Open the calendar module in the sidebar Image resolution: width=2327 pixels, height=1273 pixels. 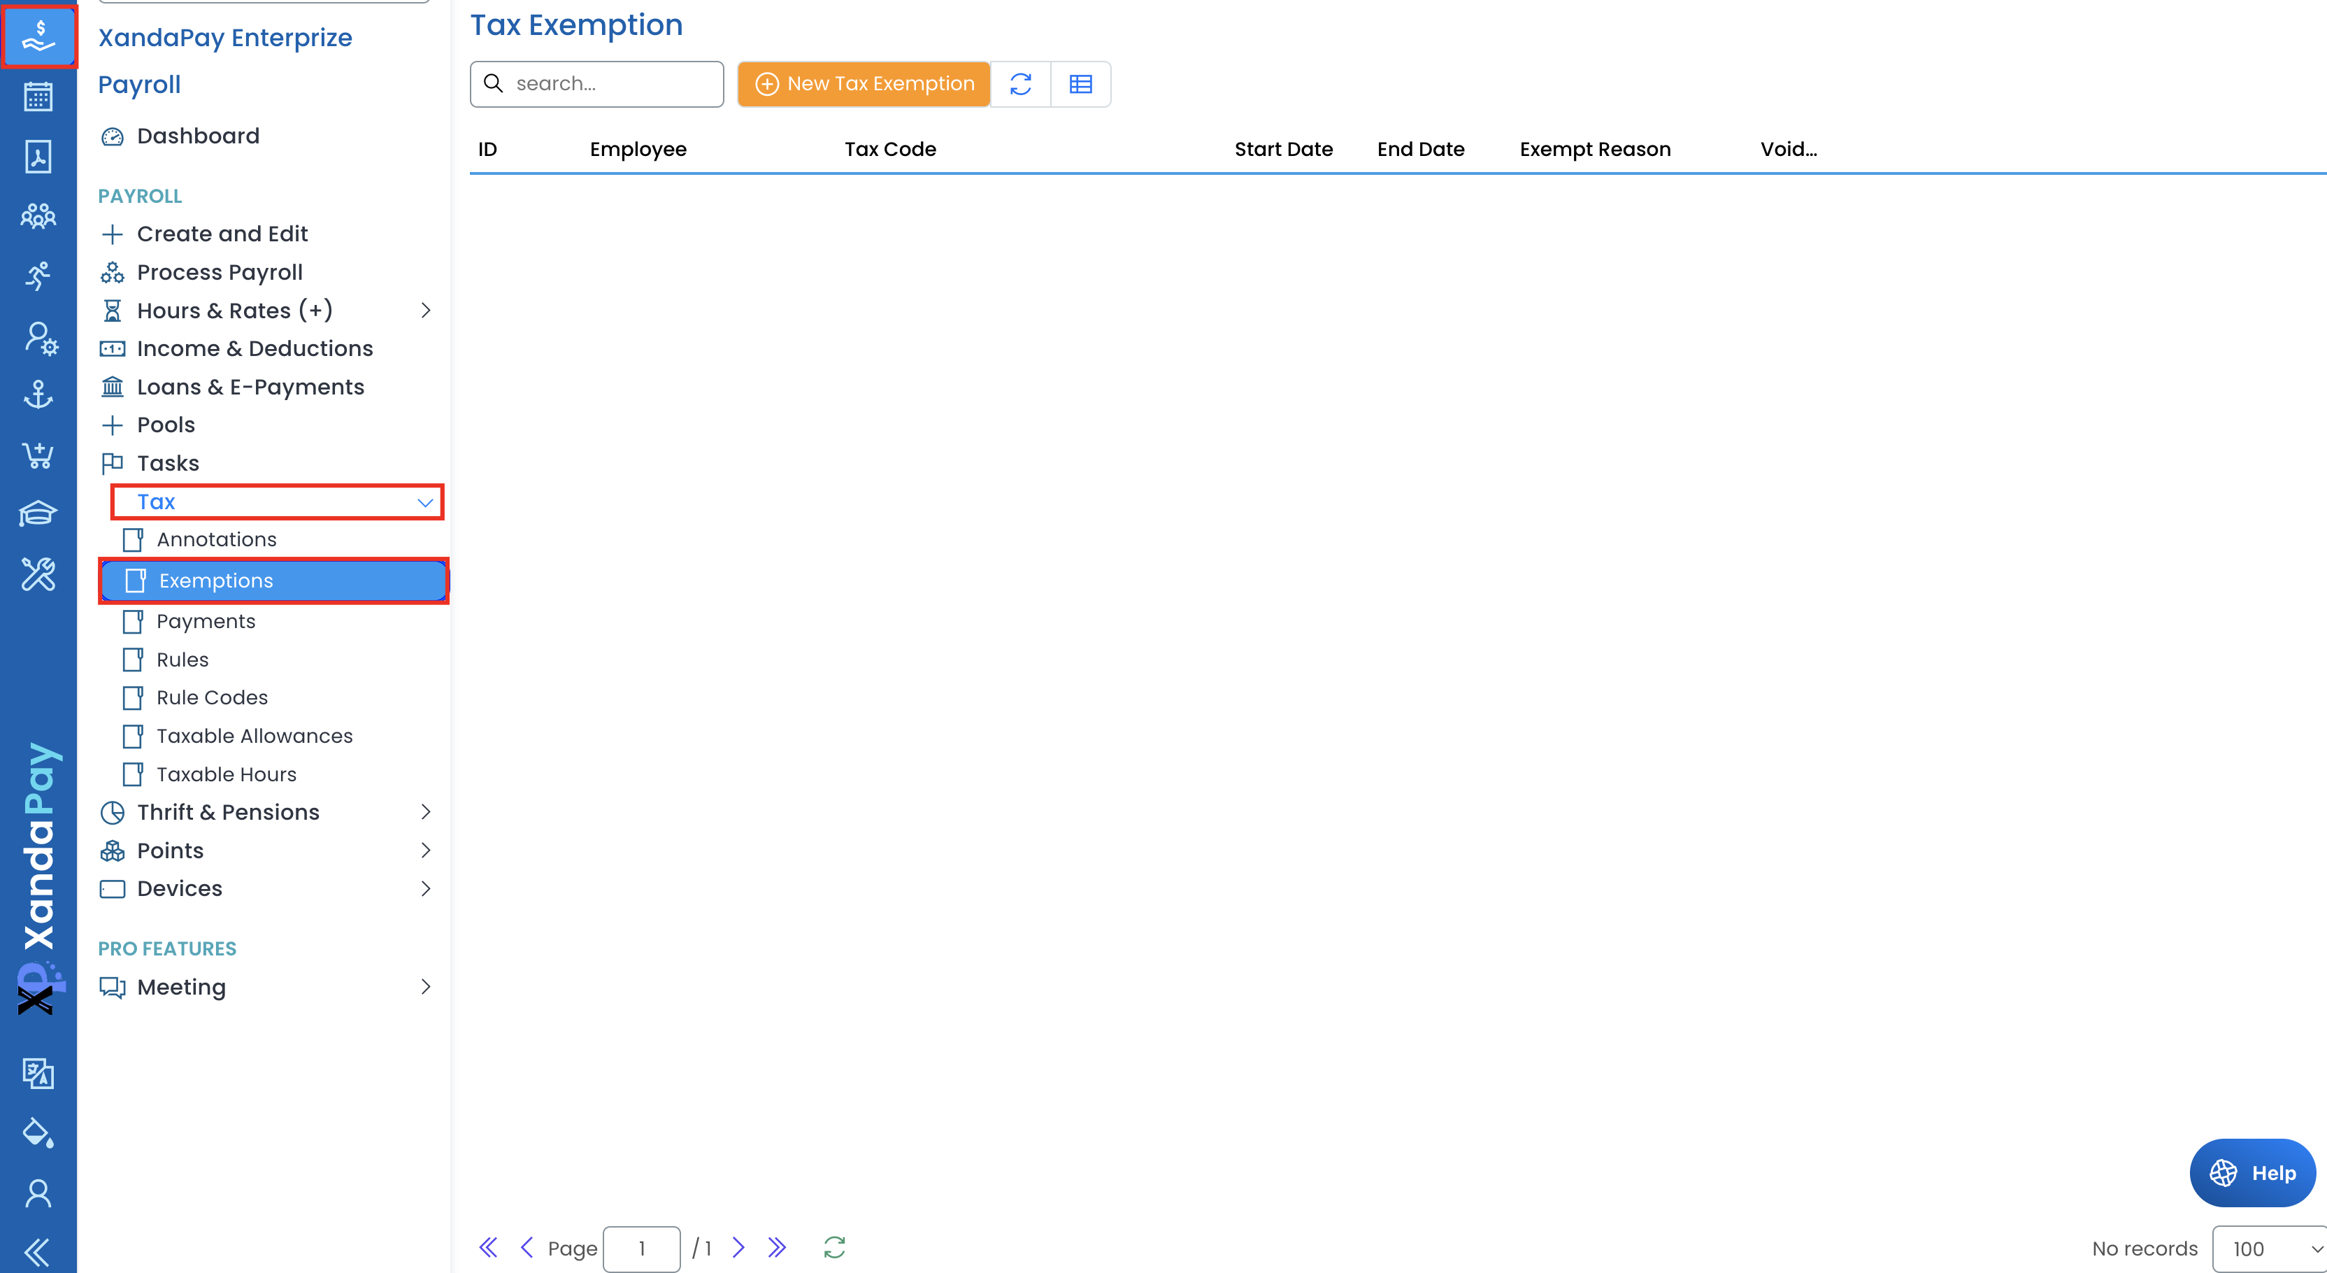38,97
